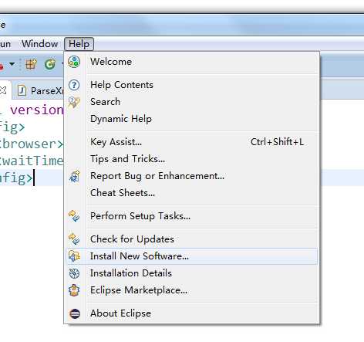Click the New Java Class toolbar icon

50,64
